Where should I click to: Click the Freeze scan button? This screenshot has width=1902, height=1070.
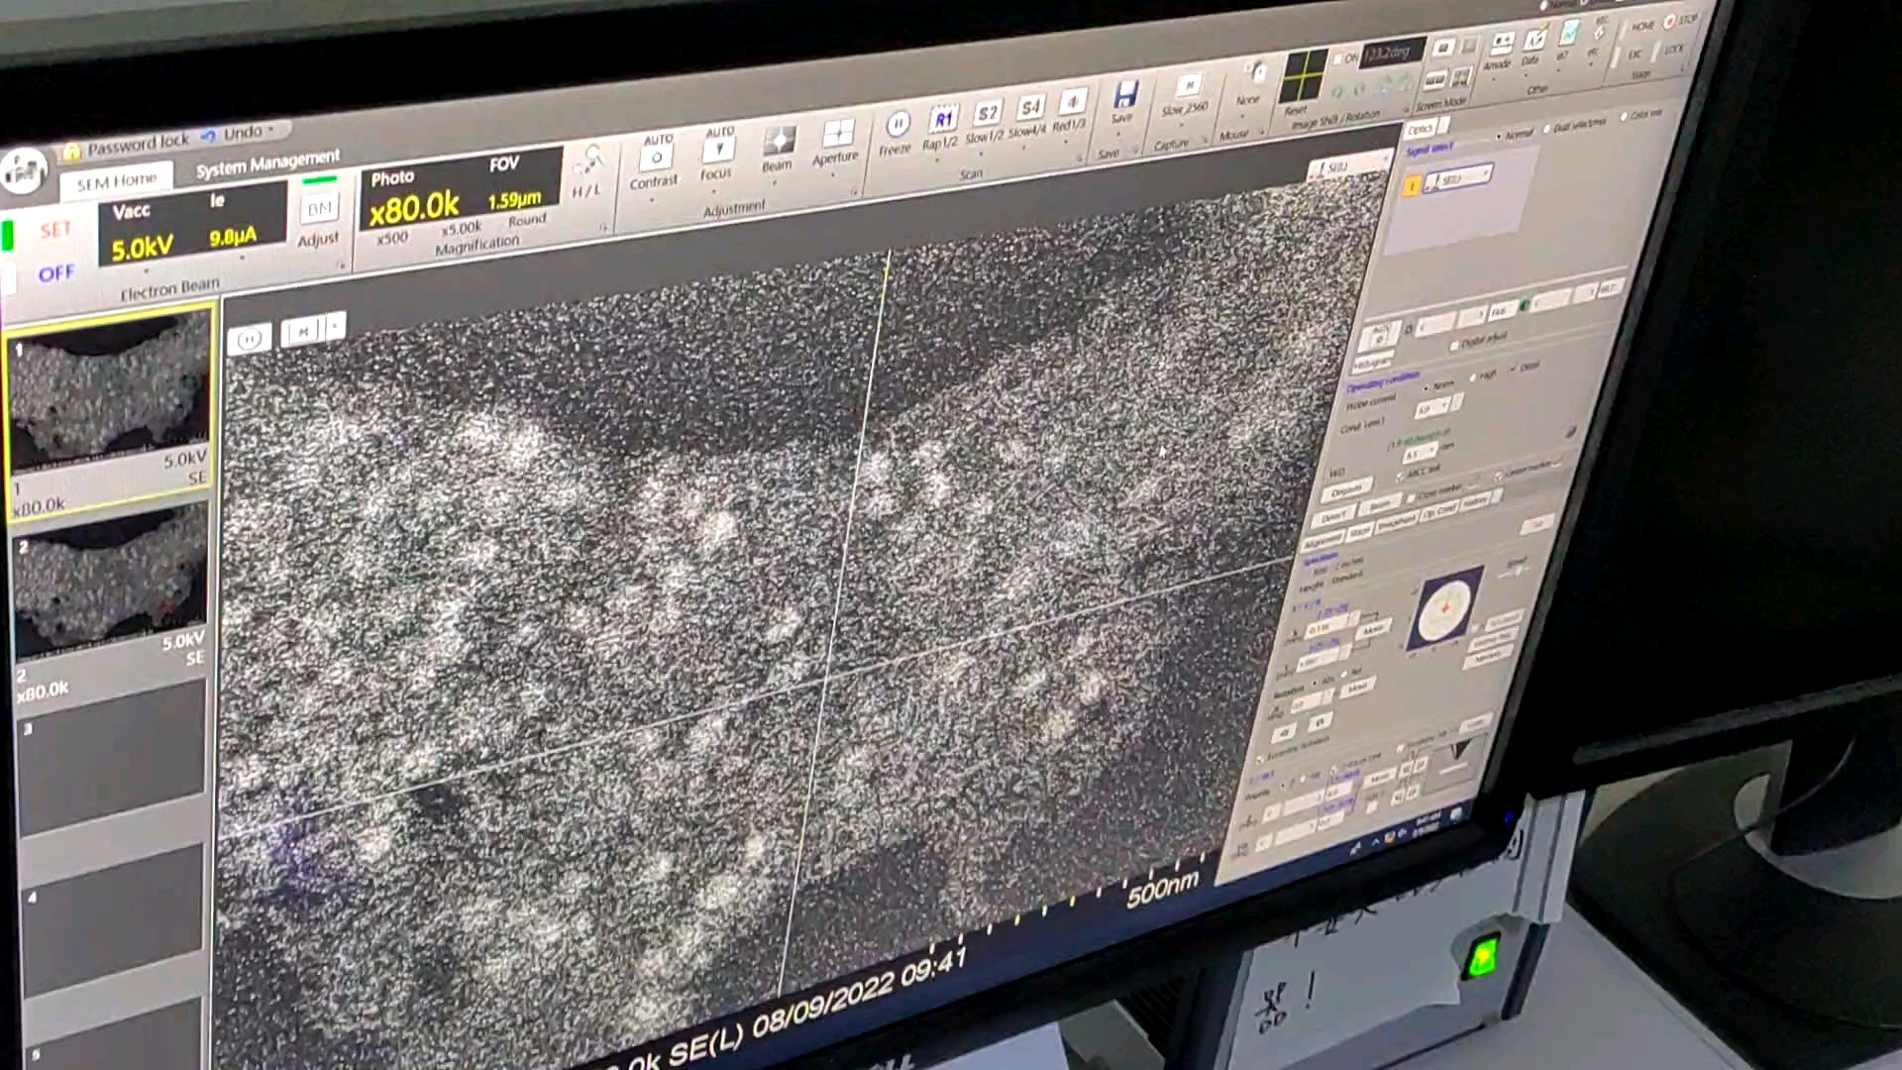click(897, 126)
